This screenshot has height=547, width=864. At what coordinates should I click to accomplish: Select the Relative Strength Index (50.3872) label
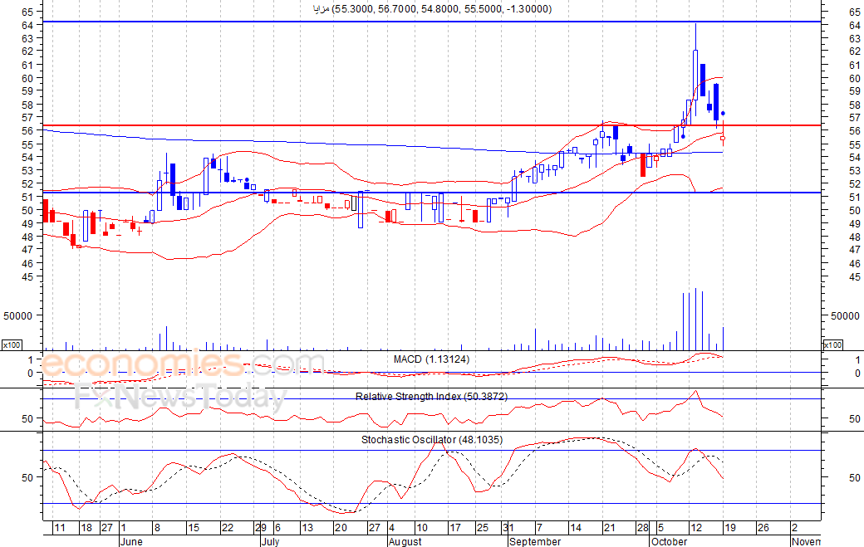(x=431, y=396)
